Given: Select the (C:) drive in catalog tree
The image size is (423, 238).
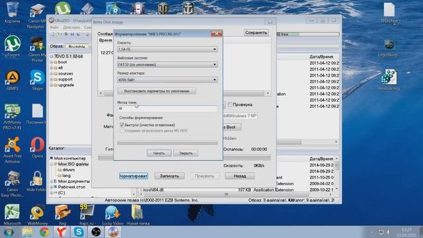Looking at the screenshot, I should point(61,192).
